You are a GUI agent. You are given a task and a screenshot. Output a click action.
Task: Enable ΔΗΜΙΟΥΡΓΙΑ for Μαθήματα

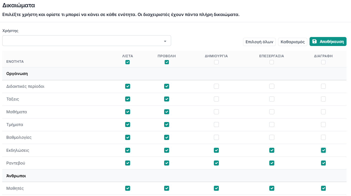[216, 112]
